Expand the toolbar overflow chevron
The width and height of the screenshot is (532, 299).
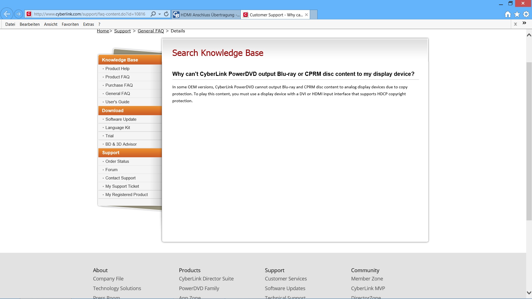(524, 23)
